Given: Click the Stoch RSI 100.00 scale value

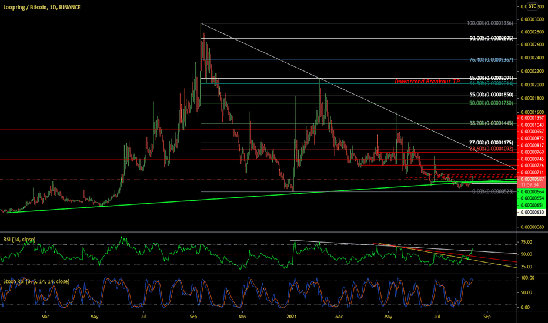Looking at the screenshot, I should [527, 278].
